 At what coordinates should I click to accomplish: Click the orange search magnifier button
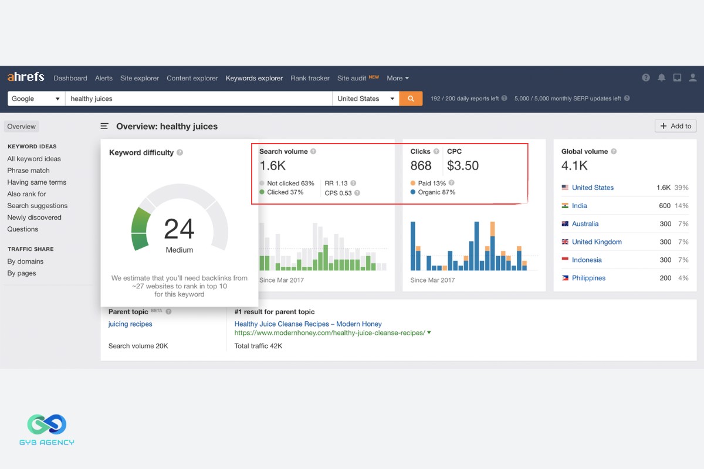411,98
